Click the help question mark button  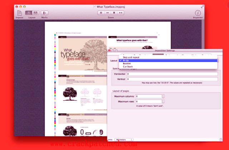coord(220,140)
